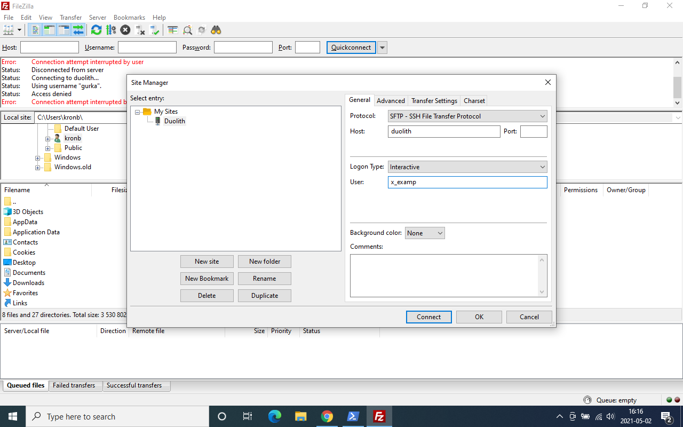
Task: Click the User field containing x_examp
Action: pyautogui.click(x=467, y=182)
